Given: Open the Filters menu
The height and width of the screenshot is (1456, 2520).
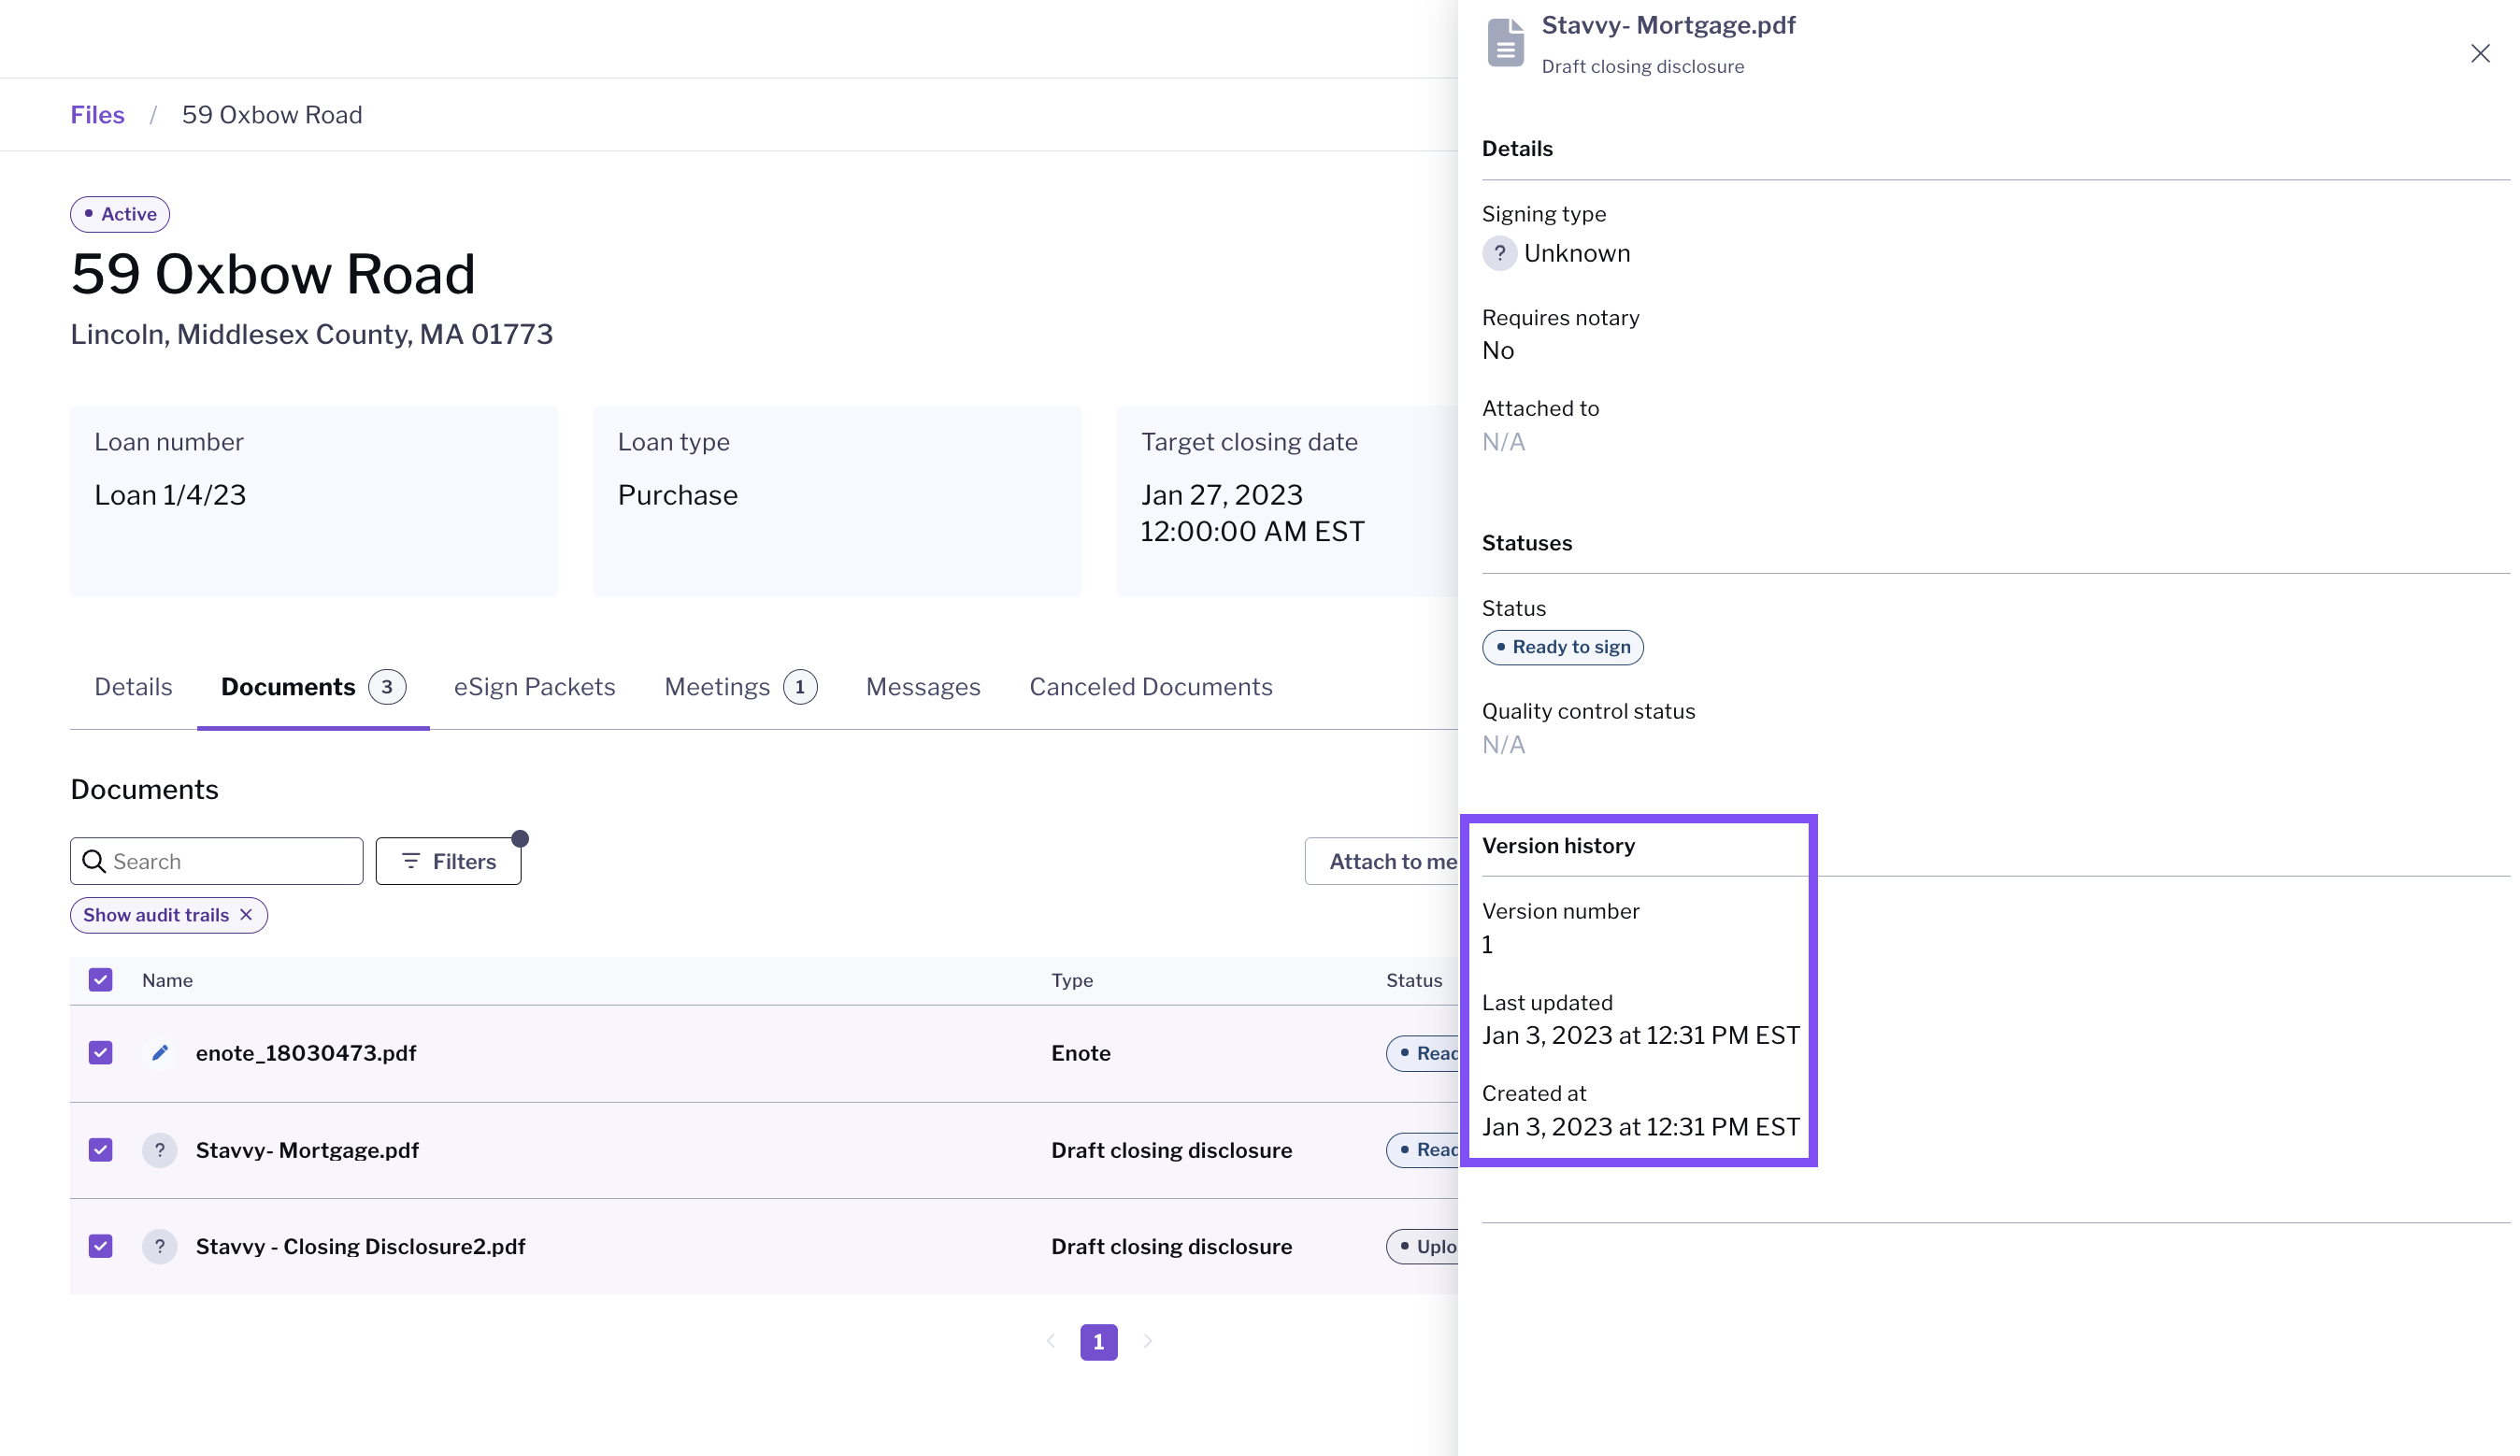Looking at the screenshot, I should [x=448, y=861].
